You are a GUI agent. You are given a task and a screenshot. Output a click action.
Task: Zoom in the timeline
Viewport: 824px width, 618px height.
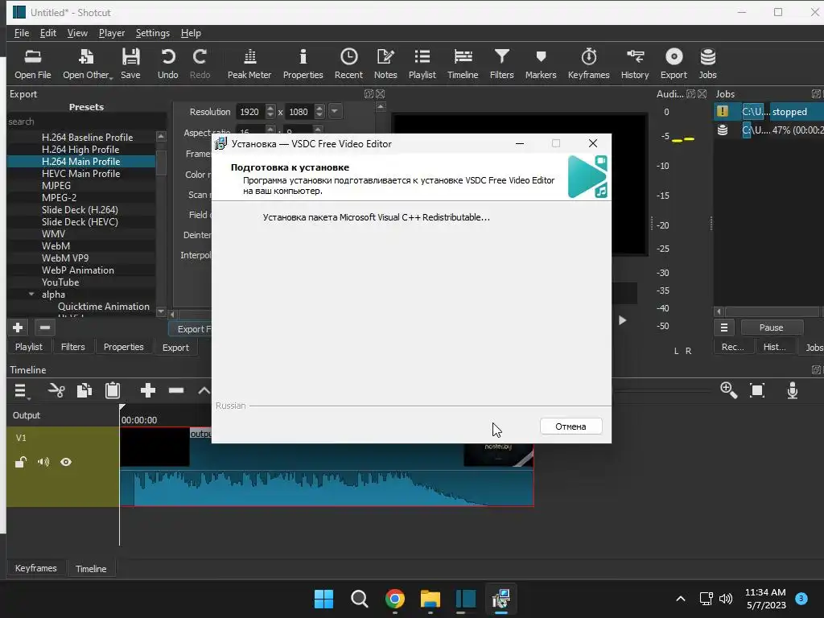(728, 390)
